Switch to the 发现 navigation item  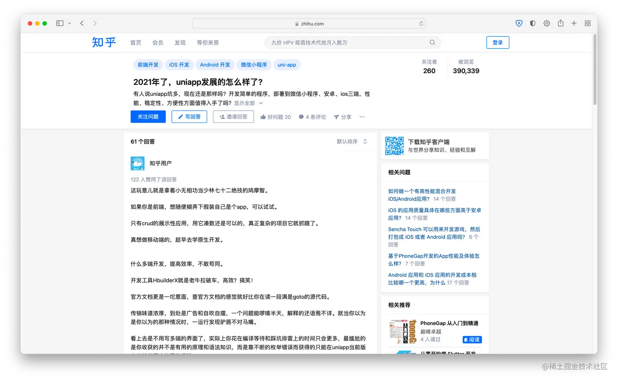click(x=180, y=42)
